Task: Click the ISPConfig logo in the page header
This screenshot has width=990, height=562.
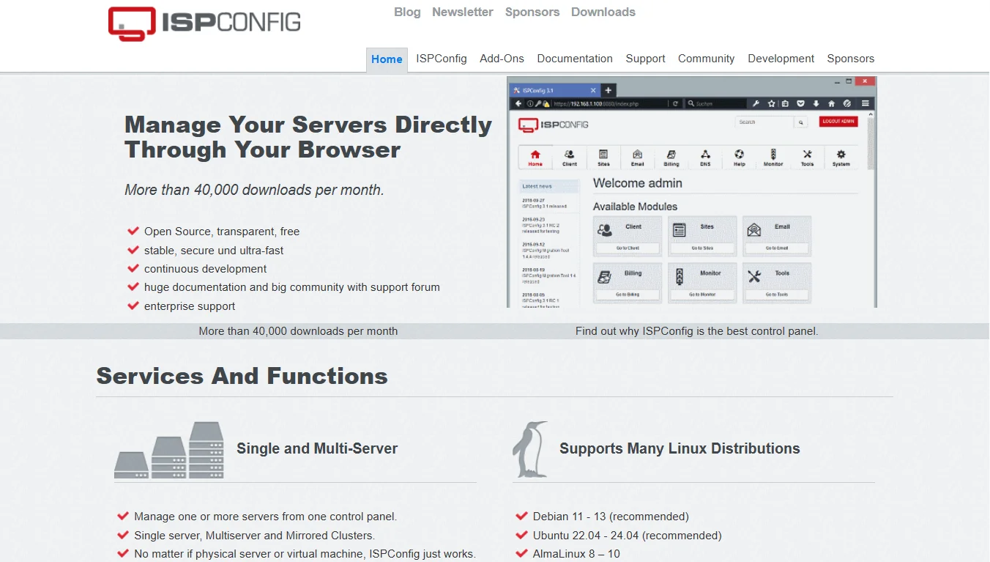Action: point(204,23)
